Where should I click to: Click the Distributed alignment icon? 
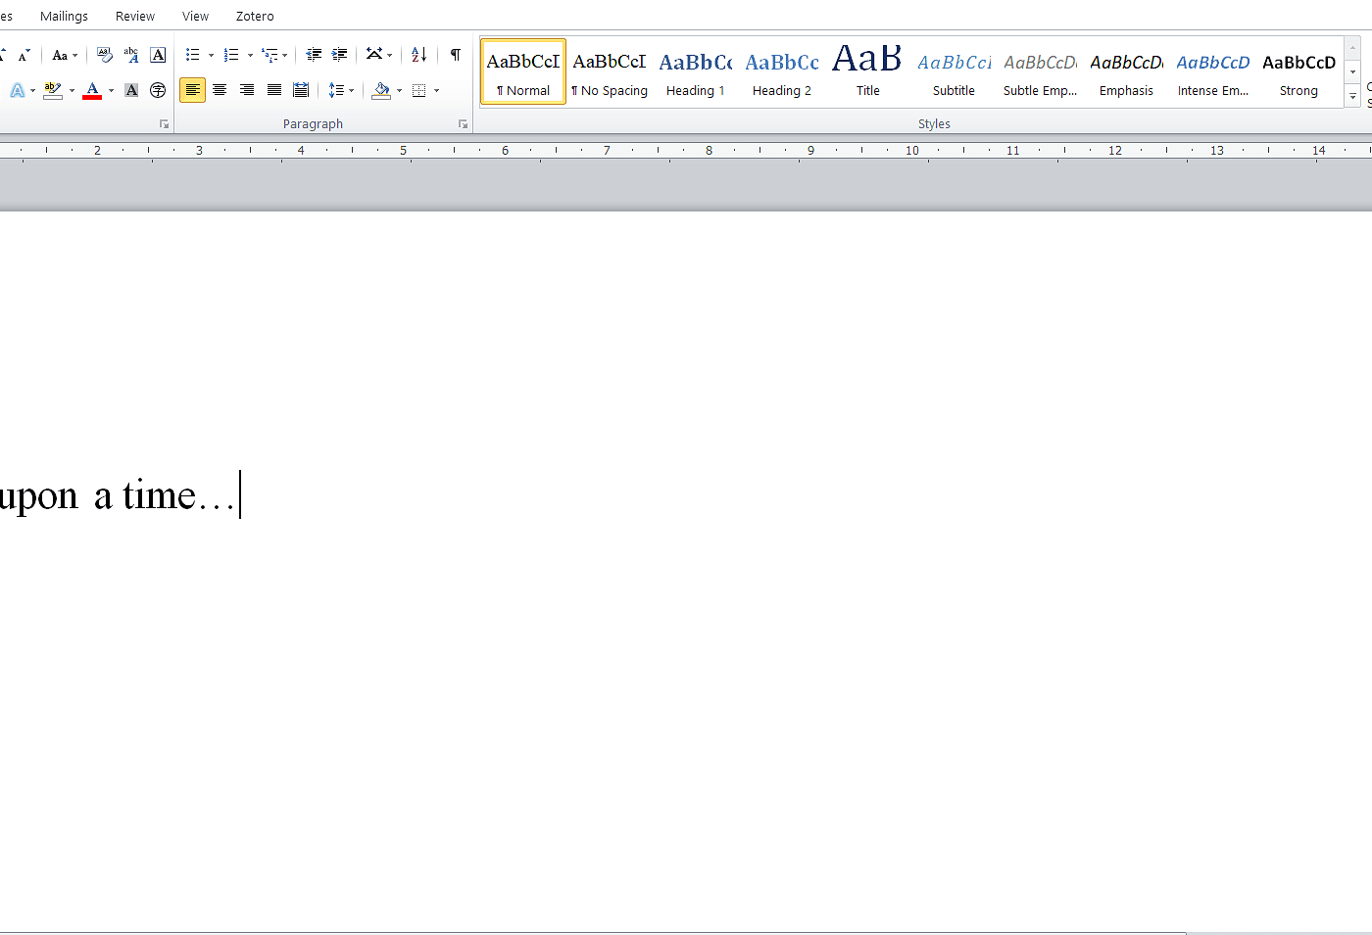click(301, 90)
